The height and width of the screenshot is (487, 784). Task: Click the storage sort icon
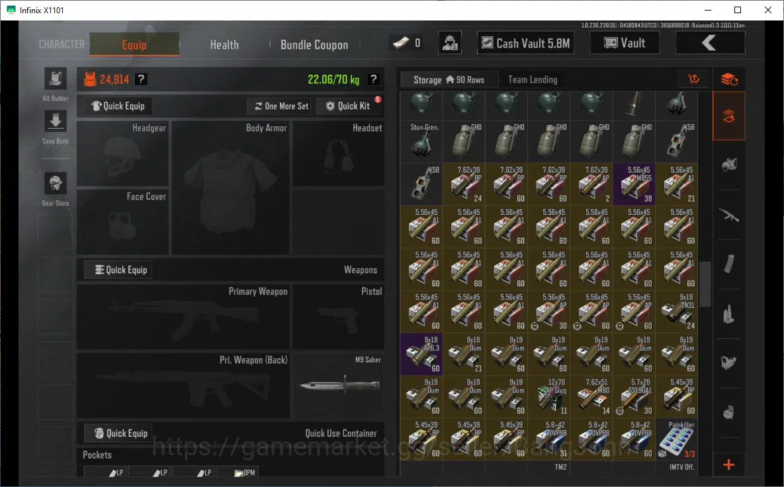pyautogui.click(x=694, y=79)
